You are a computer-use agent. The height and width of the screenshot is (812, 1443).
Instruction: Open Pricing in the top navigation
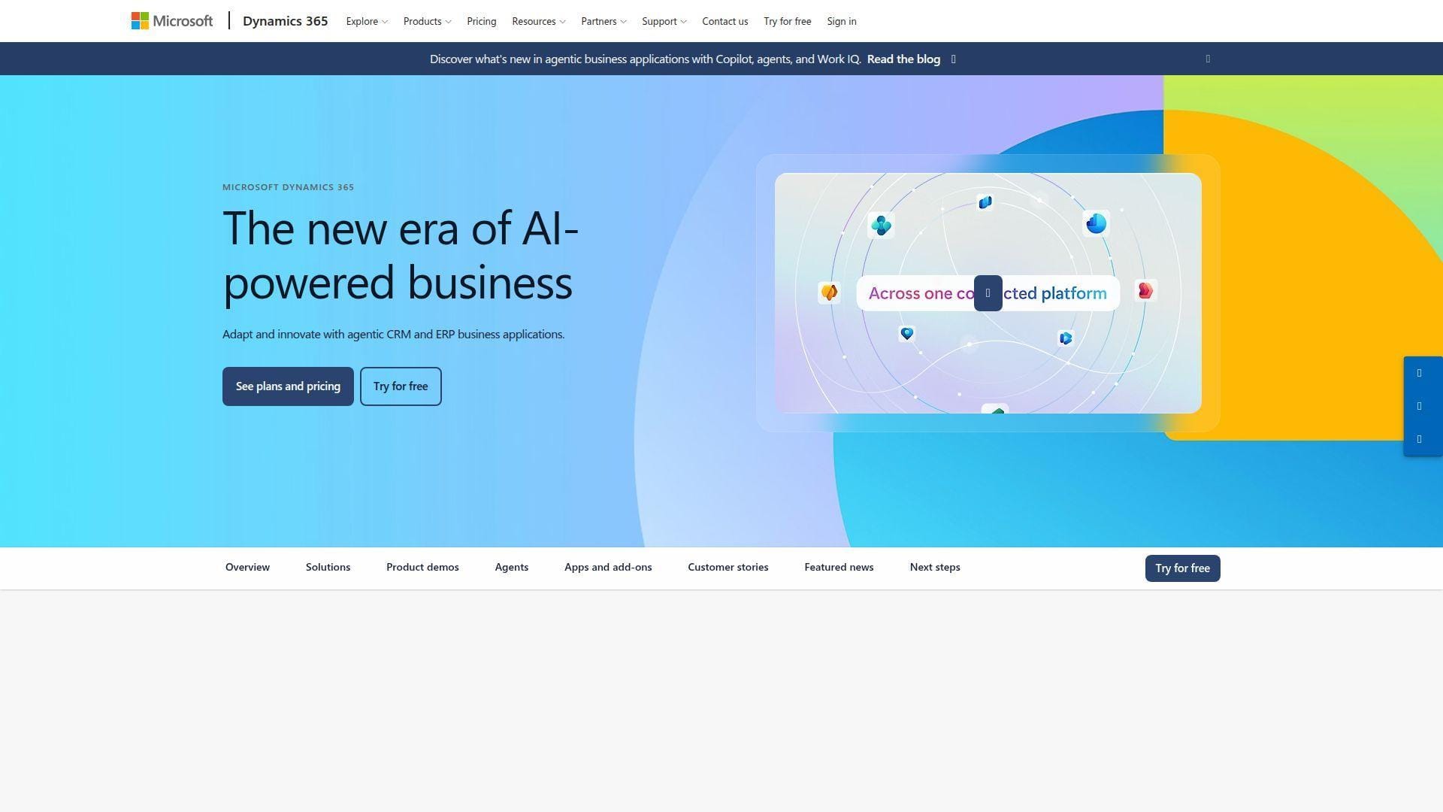pos(482,21)
